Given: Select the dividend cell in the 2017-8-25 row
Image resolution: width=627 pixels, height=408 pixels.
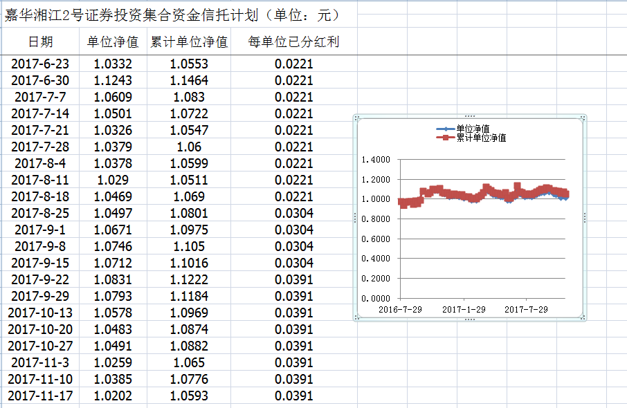Looking at the screenshot, I should [x=293, y=213].
